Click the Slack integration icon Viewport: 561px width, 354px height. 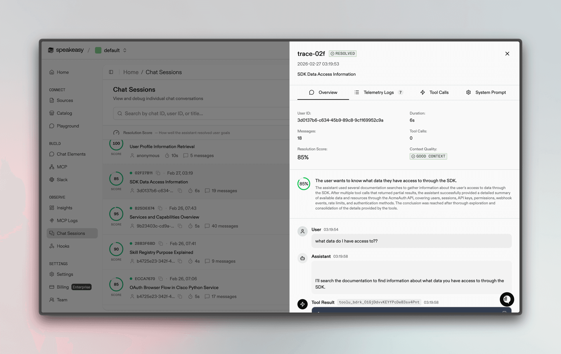point(52,179)
